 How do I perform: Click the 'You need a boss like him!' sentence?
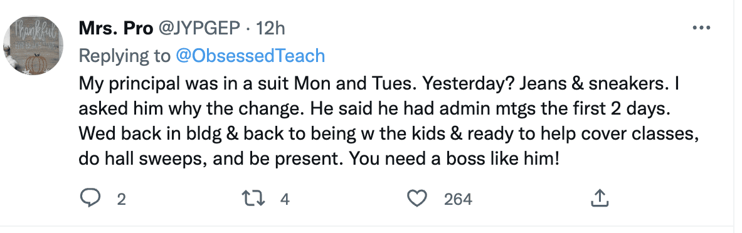pos(454,158)
